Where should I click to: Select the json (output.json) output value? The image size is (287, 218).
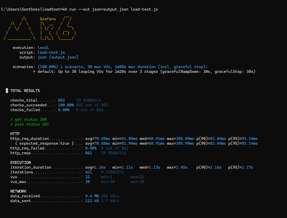58,57
